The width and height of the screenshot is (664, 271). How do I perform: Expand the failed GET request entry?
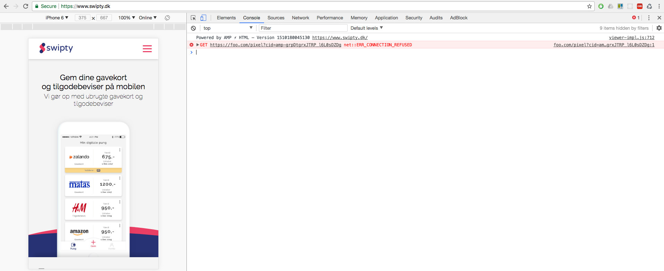coord(198,45)
